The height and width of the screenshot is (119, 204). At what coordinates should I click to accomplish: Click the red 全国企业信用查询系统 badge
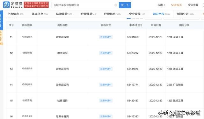36,5
